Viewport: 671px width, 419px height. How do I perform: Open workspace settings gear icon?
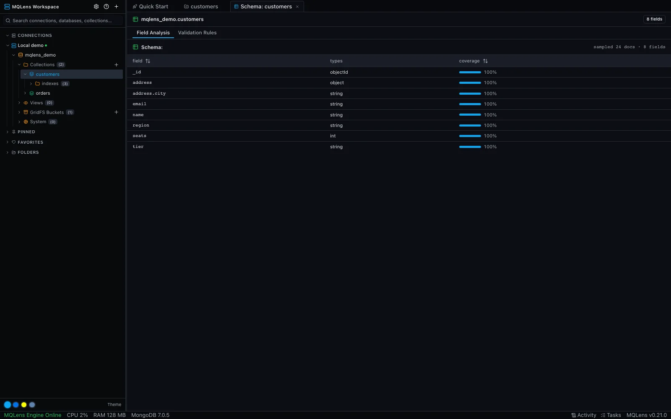[x=96, y=7]
